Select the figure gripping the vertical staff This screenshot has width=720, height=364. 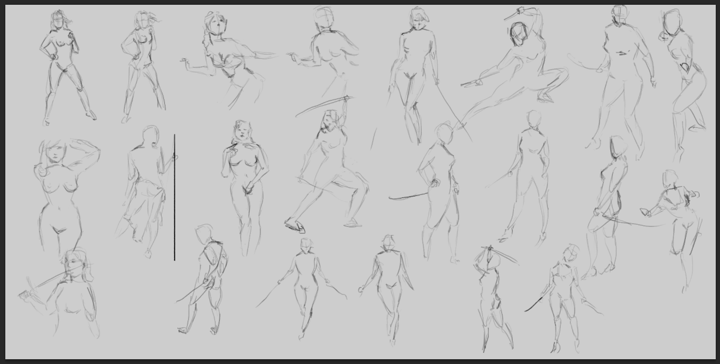click(145, 191)
